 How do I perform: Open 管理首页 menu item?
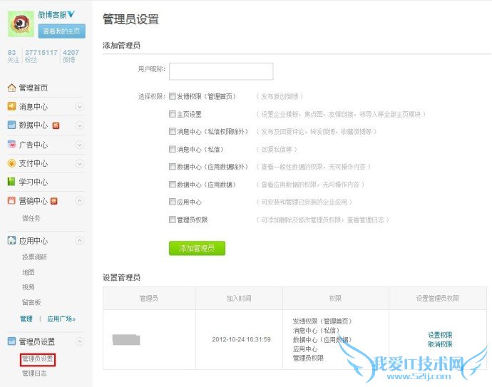[34, 88]
